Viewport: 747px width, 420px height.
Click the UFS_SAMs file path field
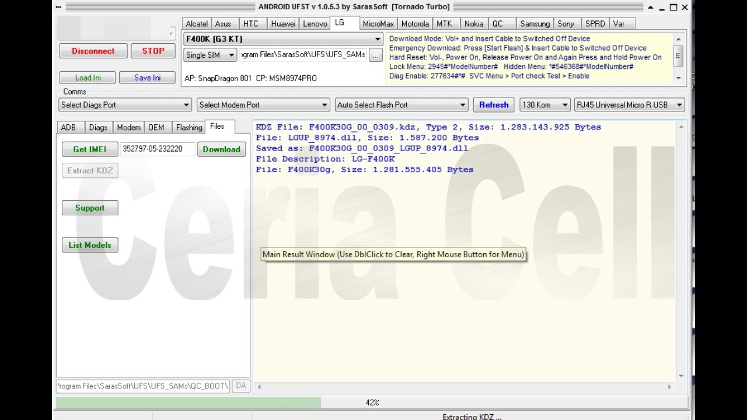click(302, 55)
